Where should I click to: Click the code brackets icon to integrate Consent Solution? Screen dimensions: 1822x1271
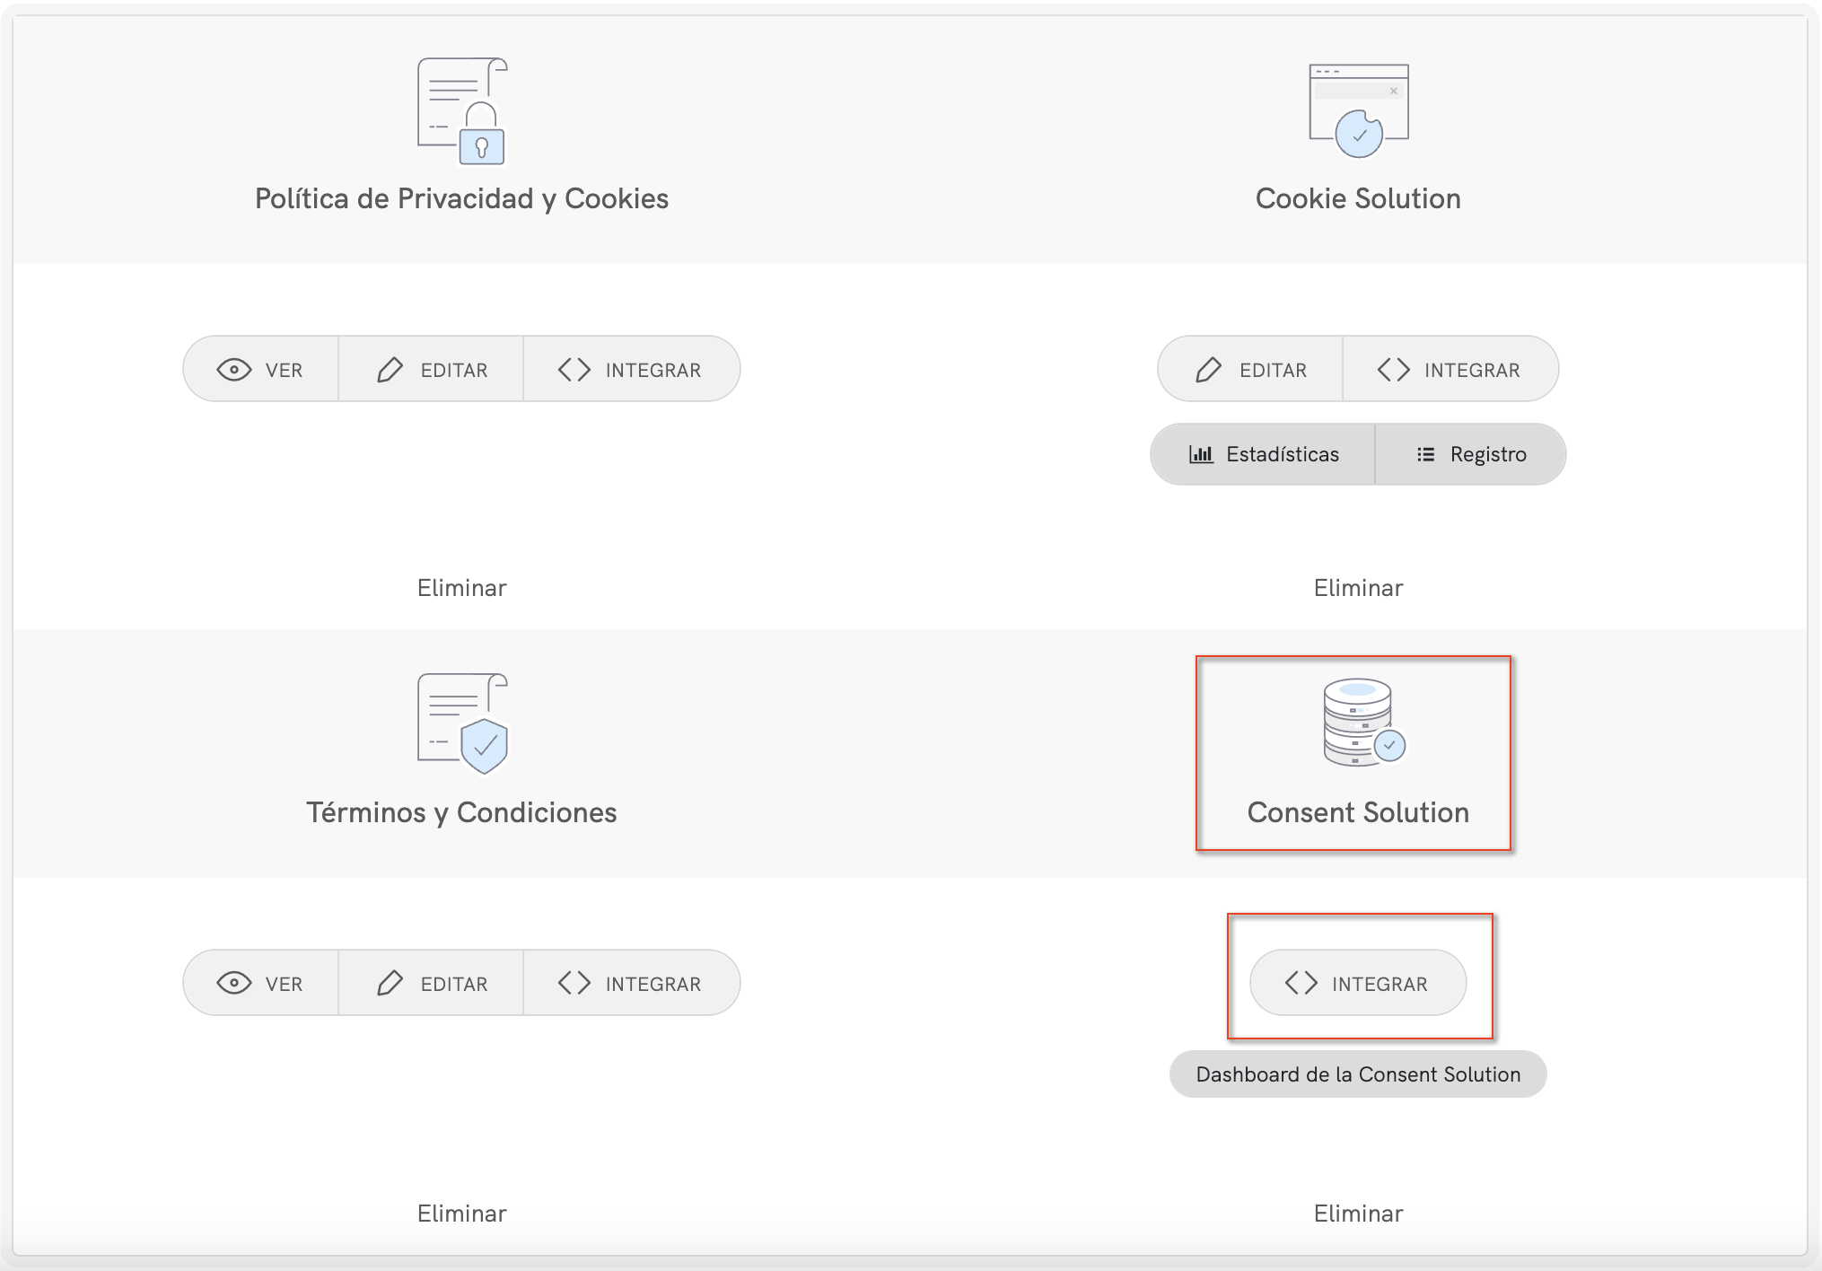point(1302,983)
